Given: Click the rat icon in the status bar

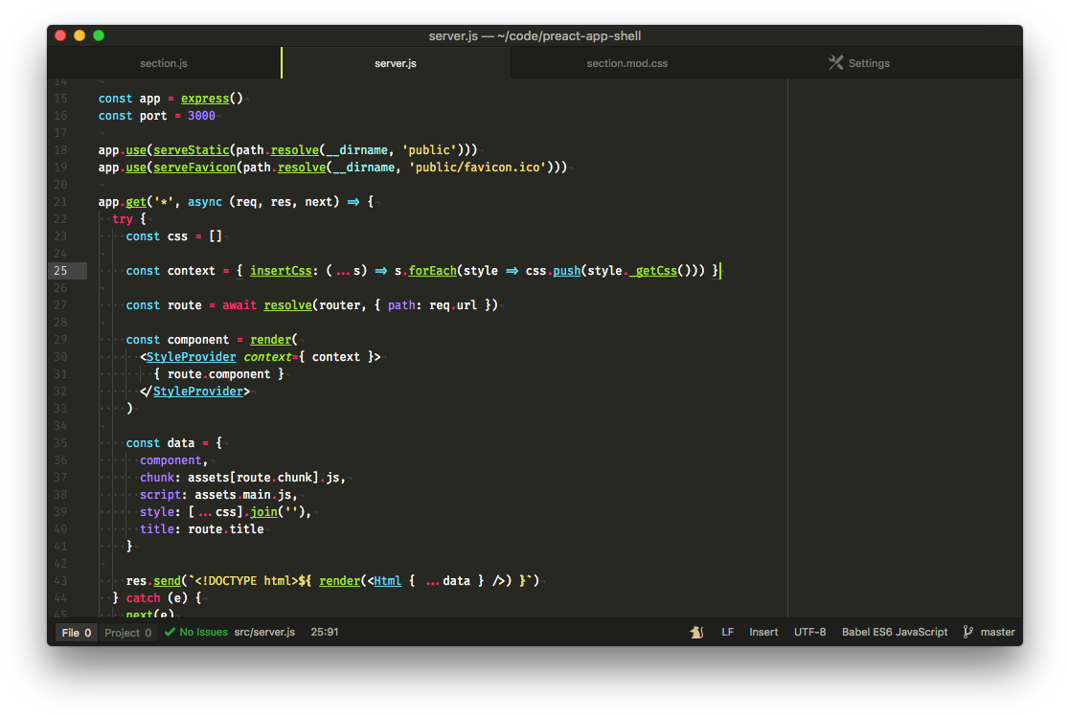Looking at the screenshot, I should coord(696,632).
